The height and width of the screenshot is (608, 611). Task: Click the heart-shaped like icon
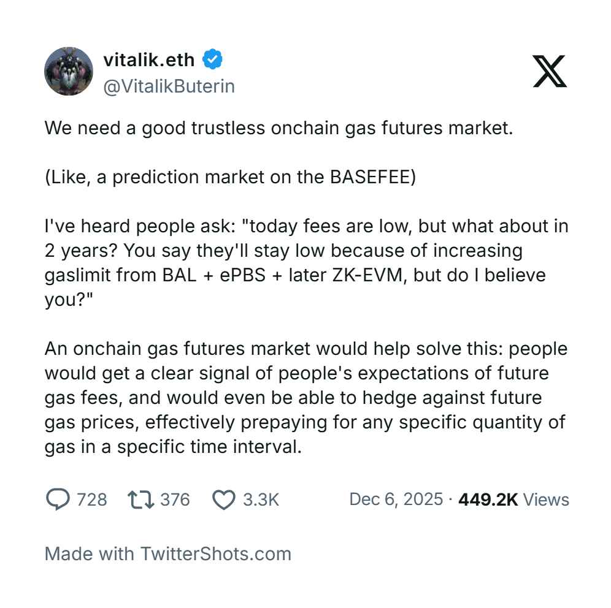(225, 500)
